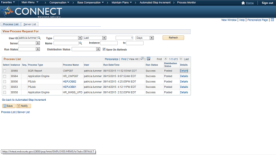Show previous rows arrow in Process List
Screen dimensions: 276x155
(x=166, y=59)
